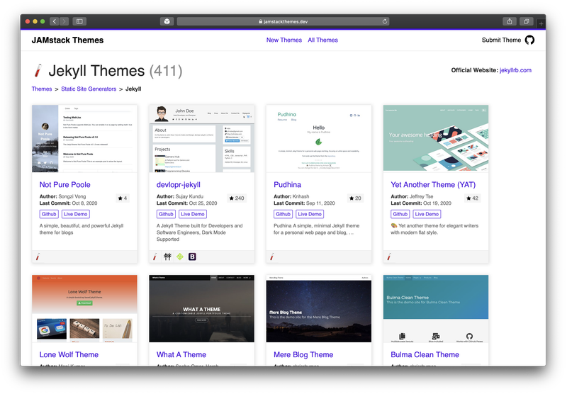Open the GitHub icon beside Submit Theme
The image size is (567, 394).
(x=529, y=40)
